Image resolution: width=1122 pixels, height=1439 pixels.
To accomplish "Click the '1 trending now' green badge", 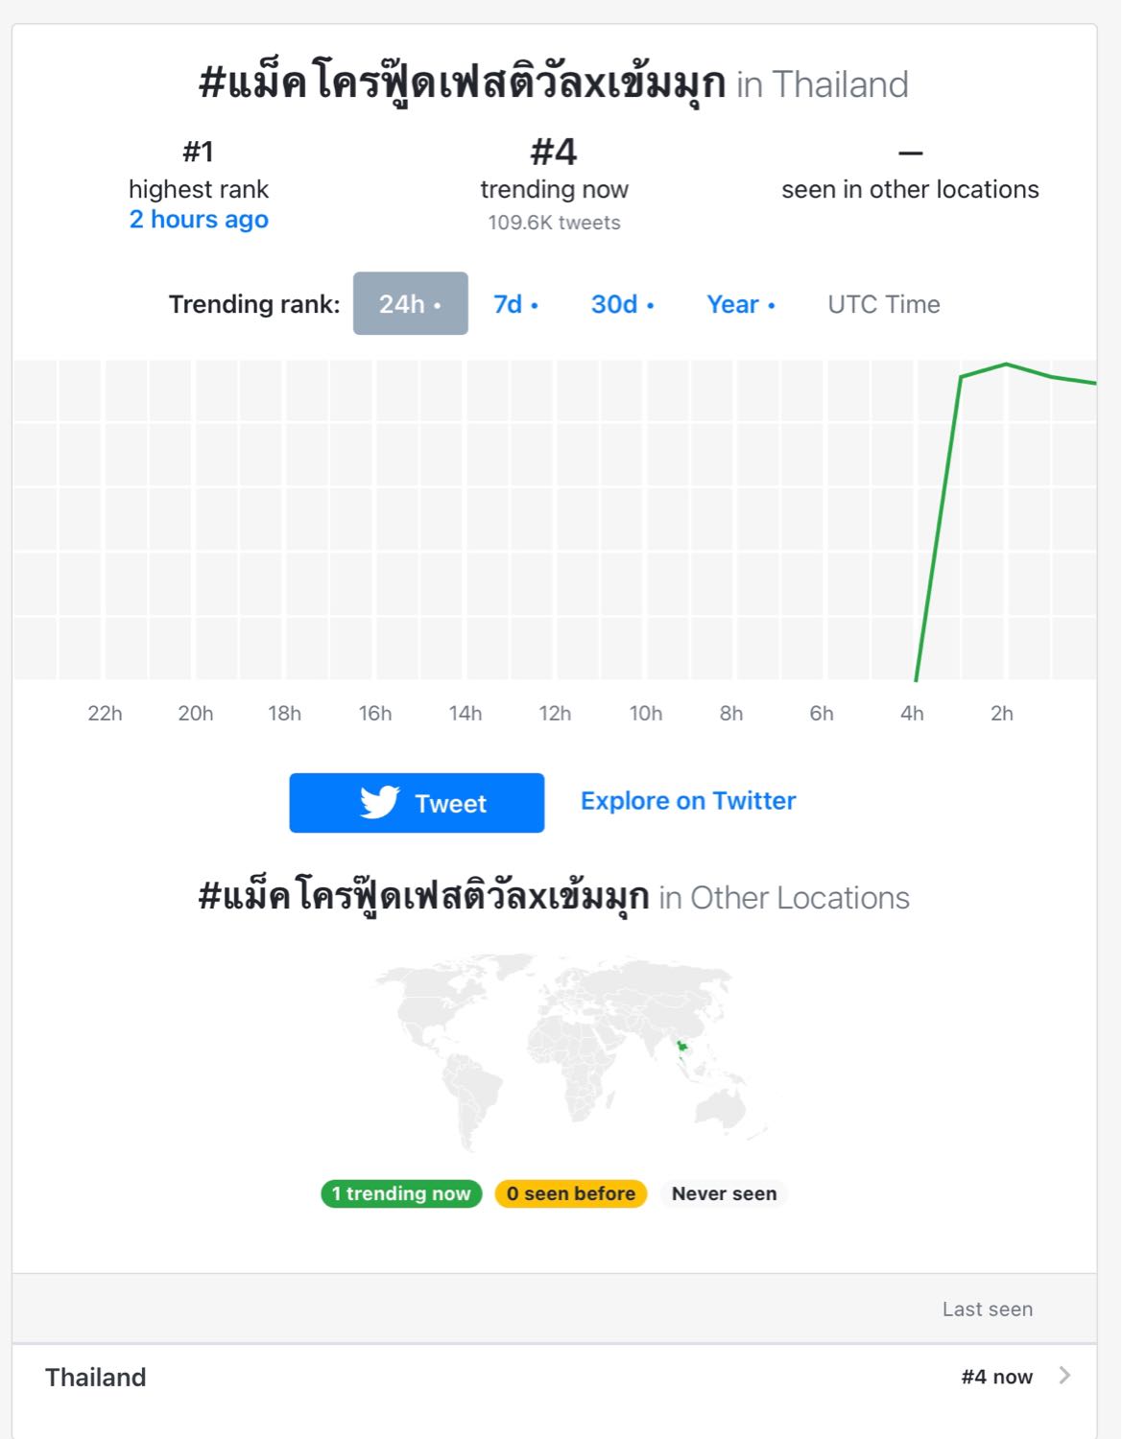I will point(401,1193).
